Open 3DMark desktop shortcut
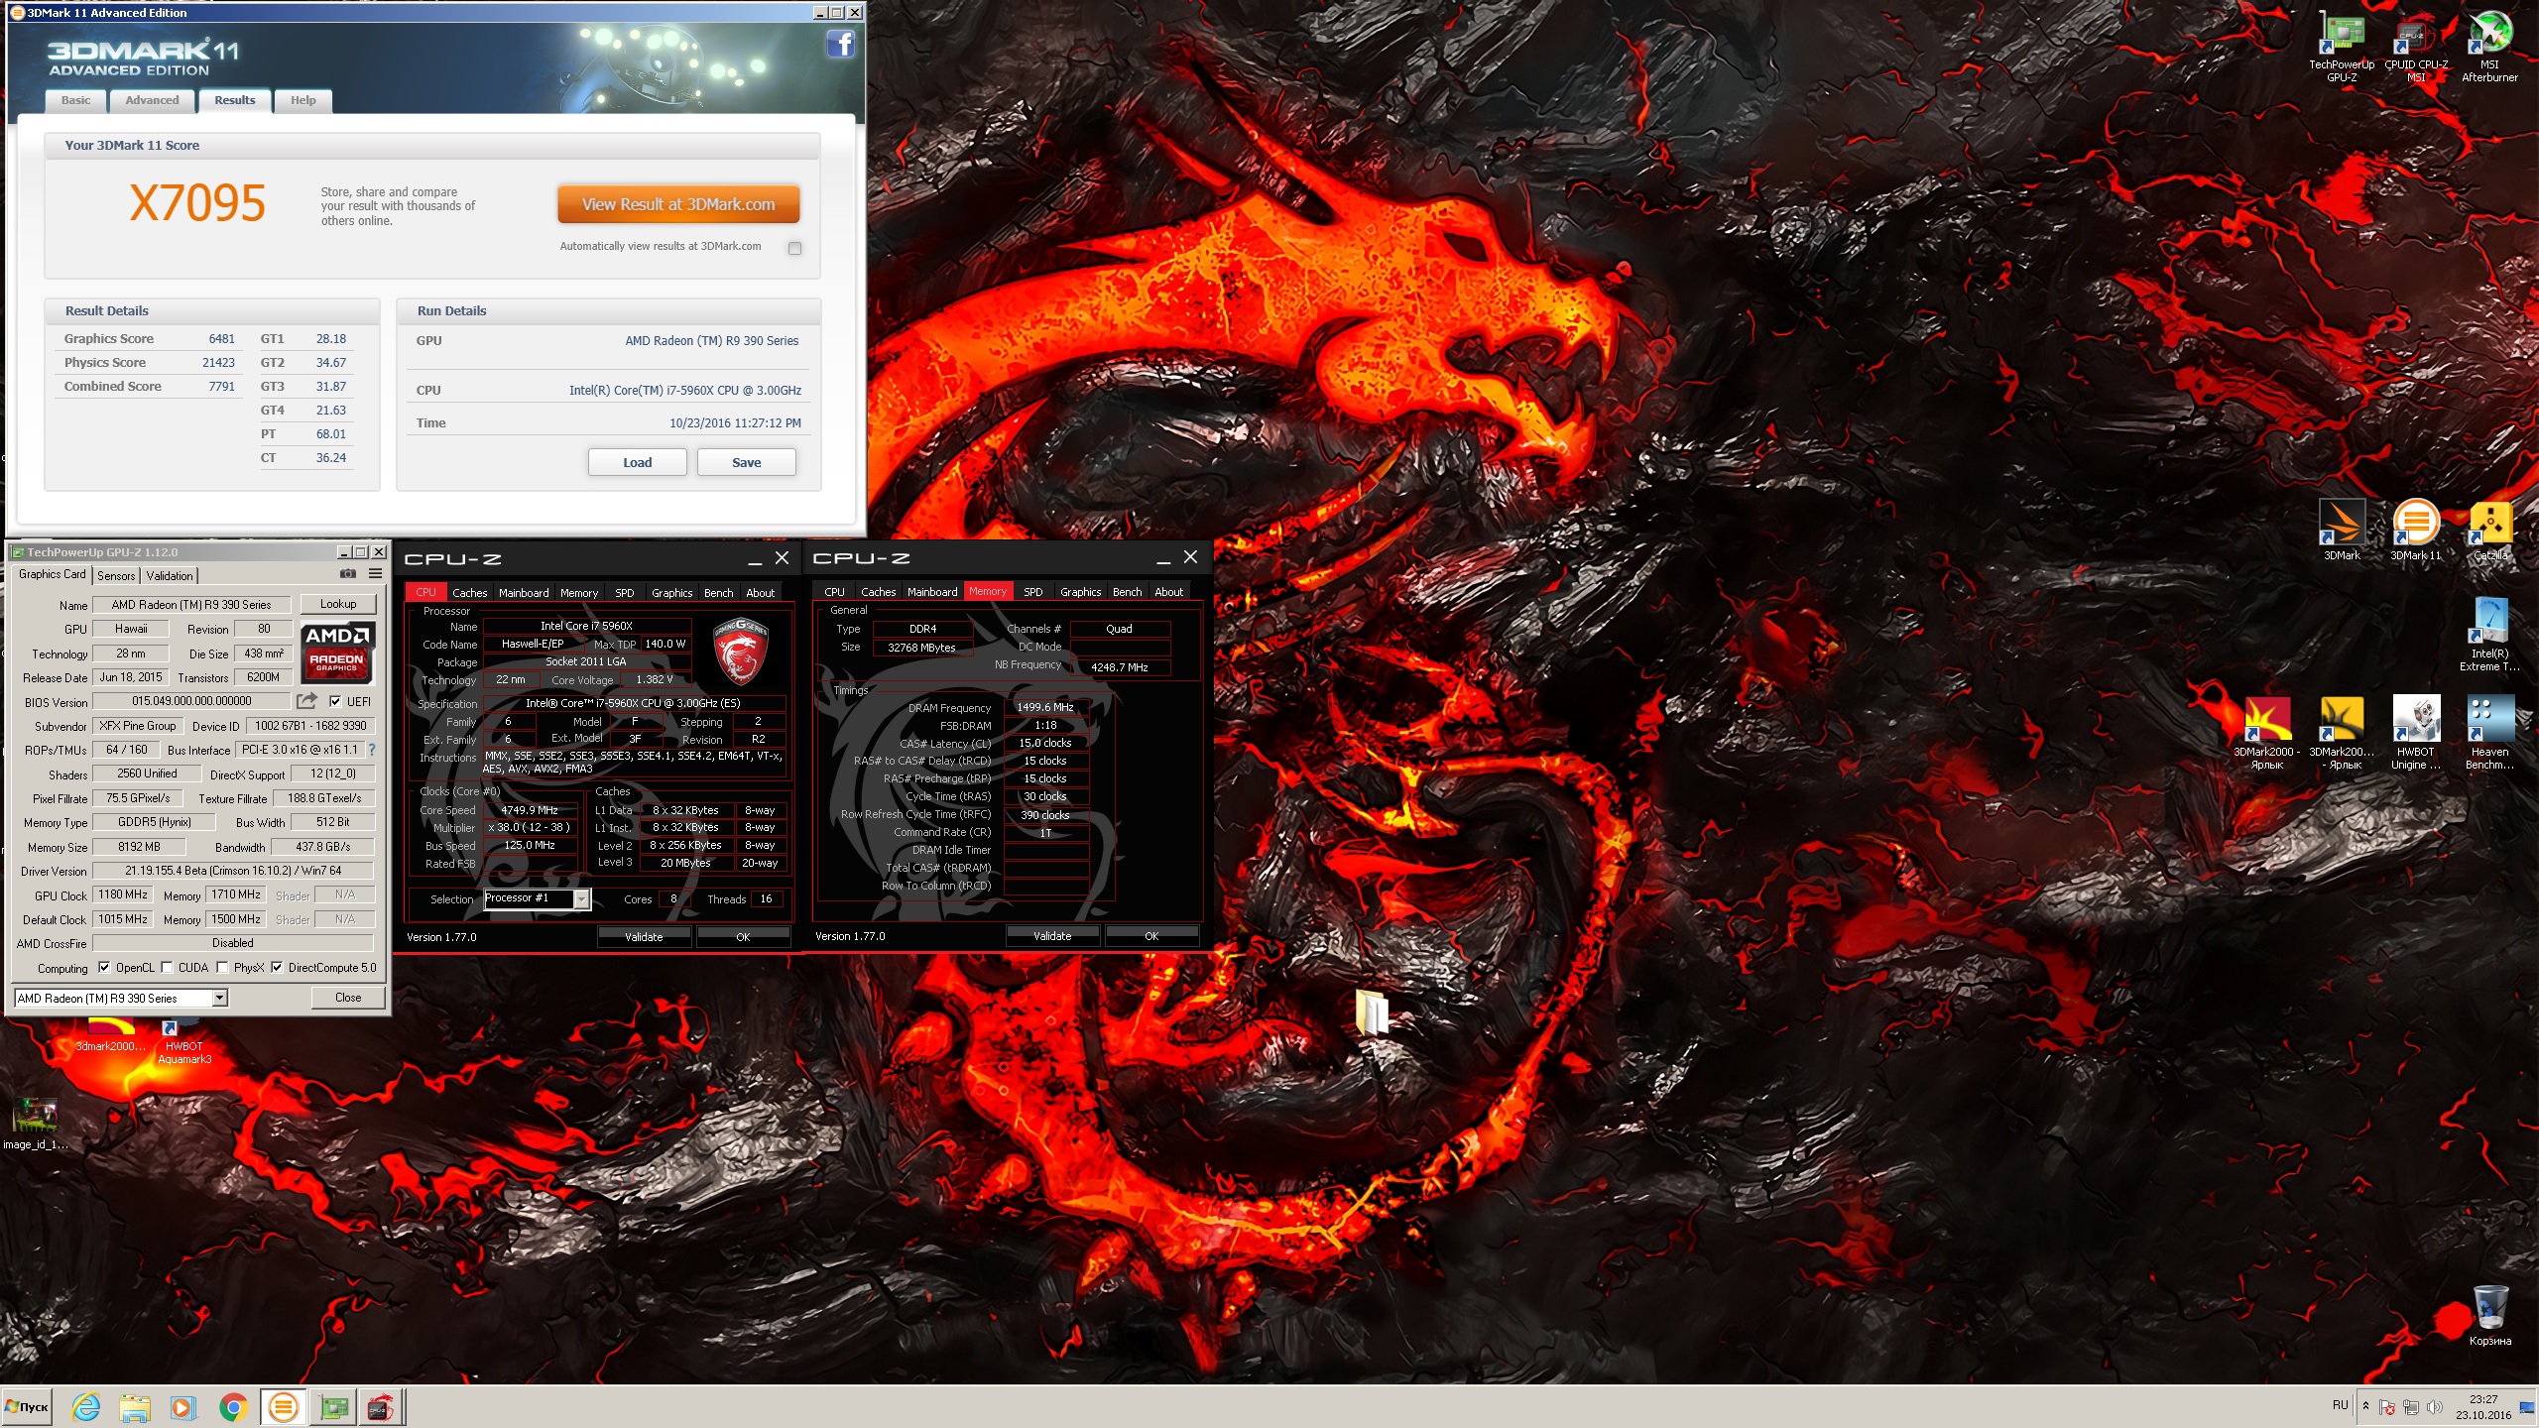Screen dimensions: 2539x1428 (2342, 530)
